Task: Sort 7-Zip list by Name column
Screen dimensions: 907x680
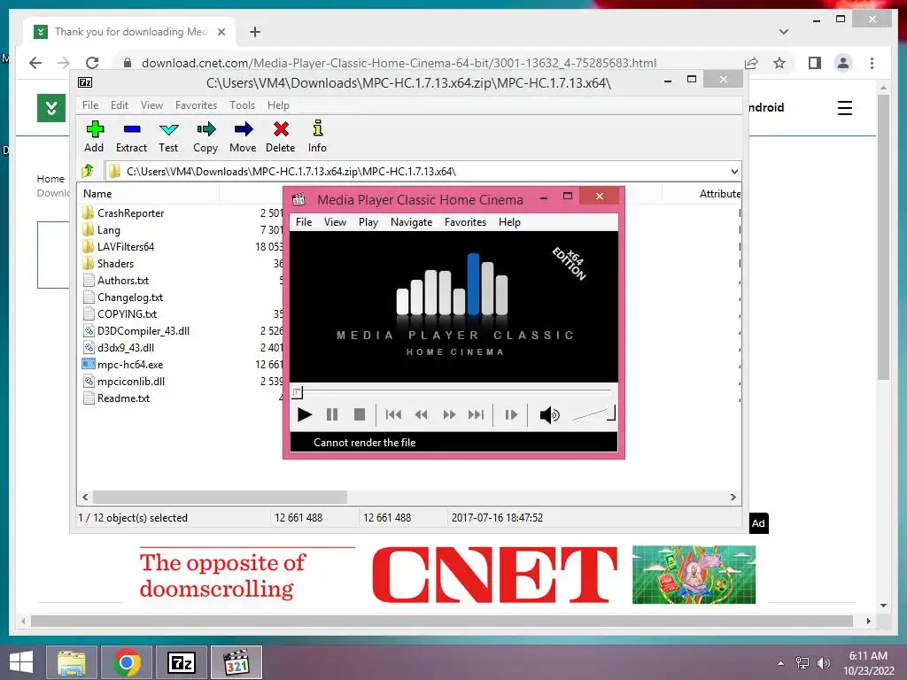Action: (148, 194)
